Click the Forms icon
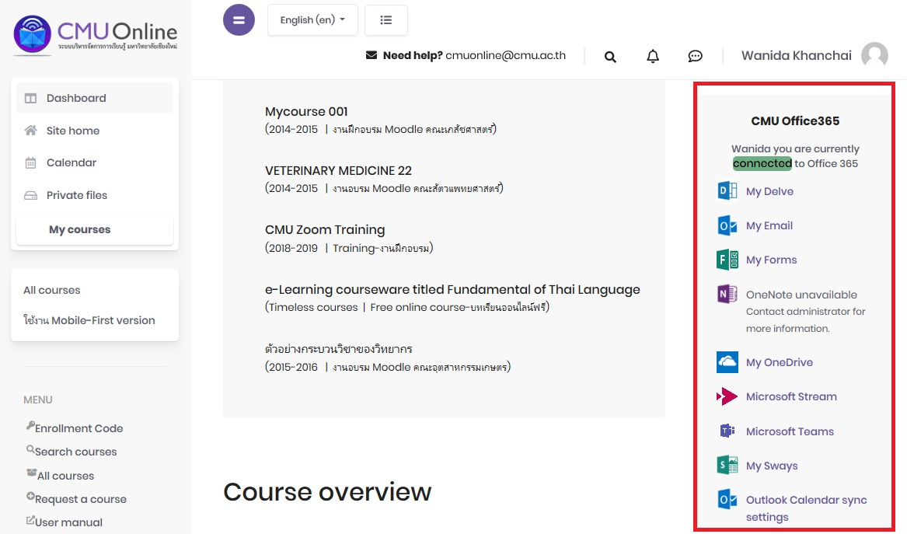Screen dimensions: 907x534 coord(727,260)
